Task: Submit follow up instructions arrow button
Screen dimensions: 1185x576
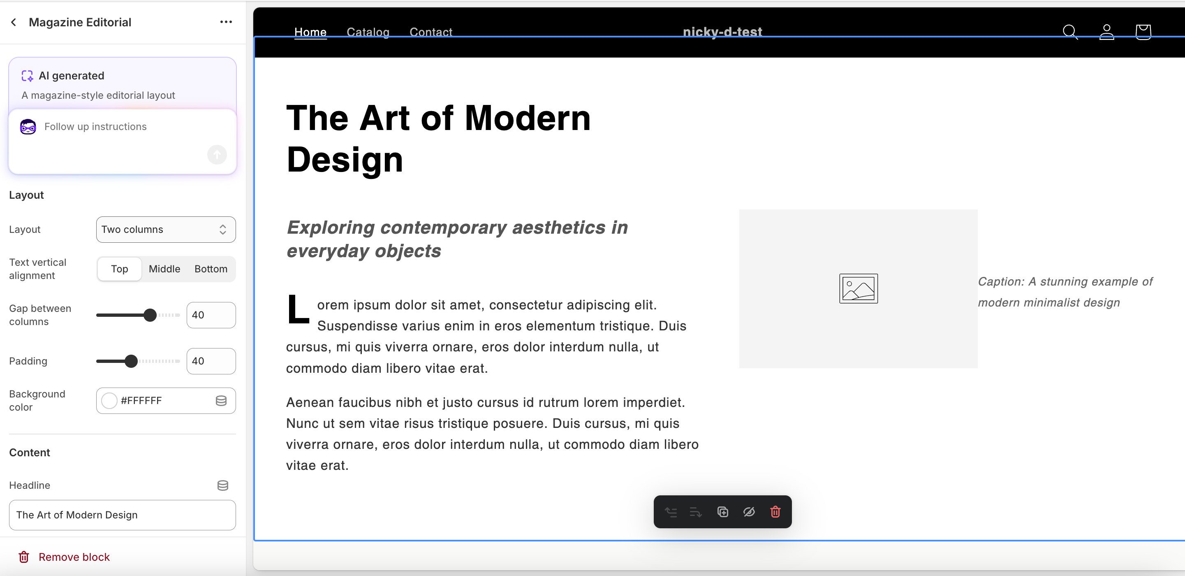Action: click(x=217, y=155)
